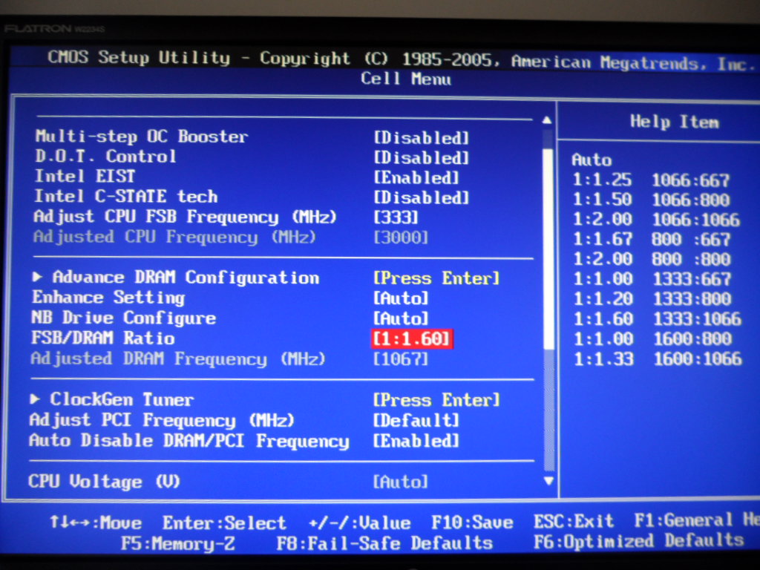Open Advance DRAM Configuration submenu
The width and height of the screenshot is (760, 570).
tap(186, 278)
